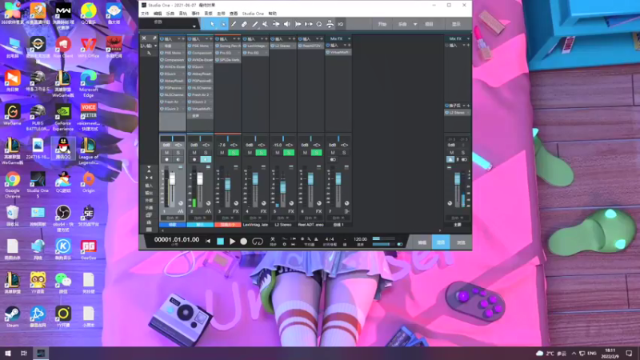The width and height of the screenshot is (640, 360).
Task: Toggle the Autoscroll toolbar icon
Action: [330, 24]
